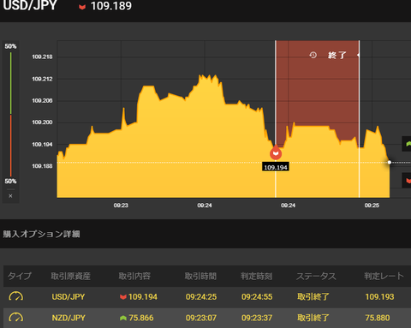
Task: Click the red lower part of sentiment bar
Action: point(11,146)
